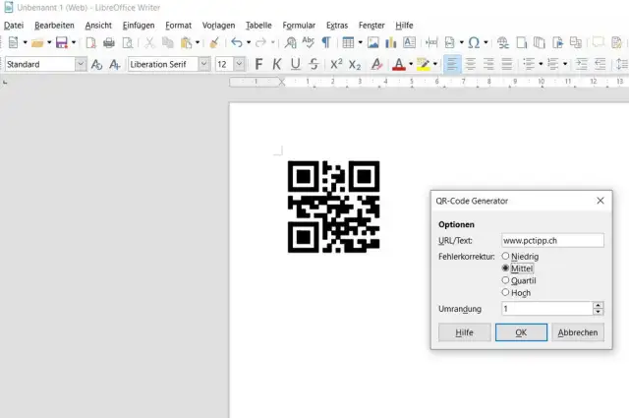This screenshot has height=418, width=629.
Task: Click the OK button in dialog
Action: click(521, 332)
